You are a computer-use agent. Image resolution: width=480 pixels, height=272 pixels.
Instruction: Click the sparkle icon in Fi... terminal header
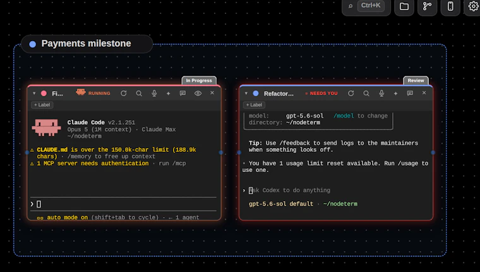tap(168, 93)
